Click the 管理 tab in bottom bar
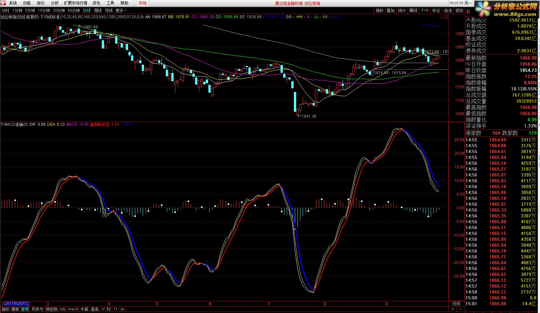 coord(25,309)
